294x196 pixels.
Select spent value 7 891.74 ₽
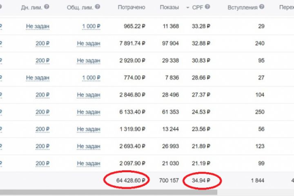coord(132,43)
